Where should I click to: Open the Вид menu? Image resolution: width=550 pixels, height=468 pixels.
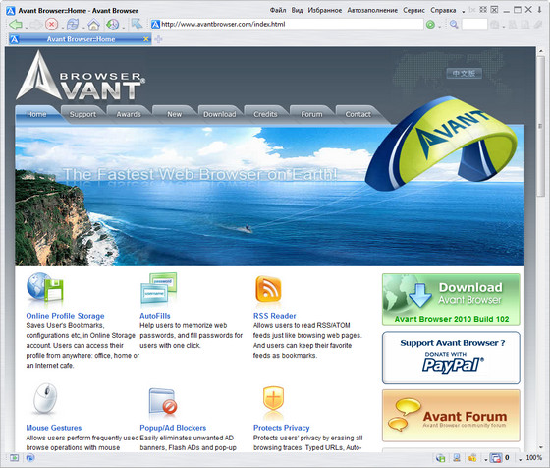click(x=297, y=10)
